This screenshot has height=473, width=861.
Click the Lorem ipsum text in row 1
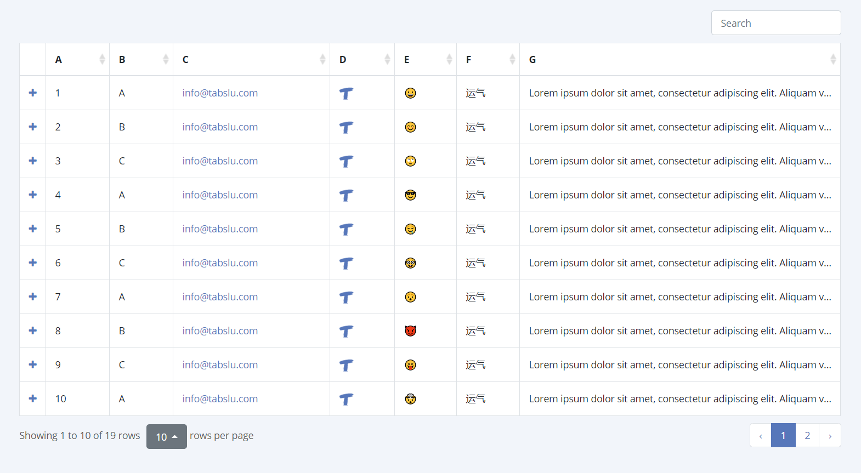click(x=680, y=93)
